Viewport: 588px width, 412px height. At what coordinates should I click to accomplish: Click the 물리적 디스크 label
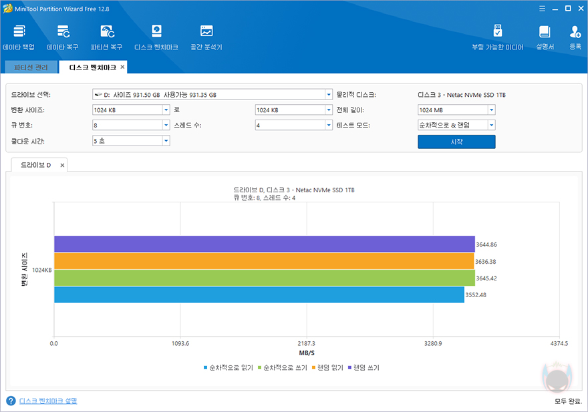[356, 95]
